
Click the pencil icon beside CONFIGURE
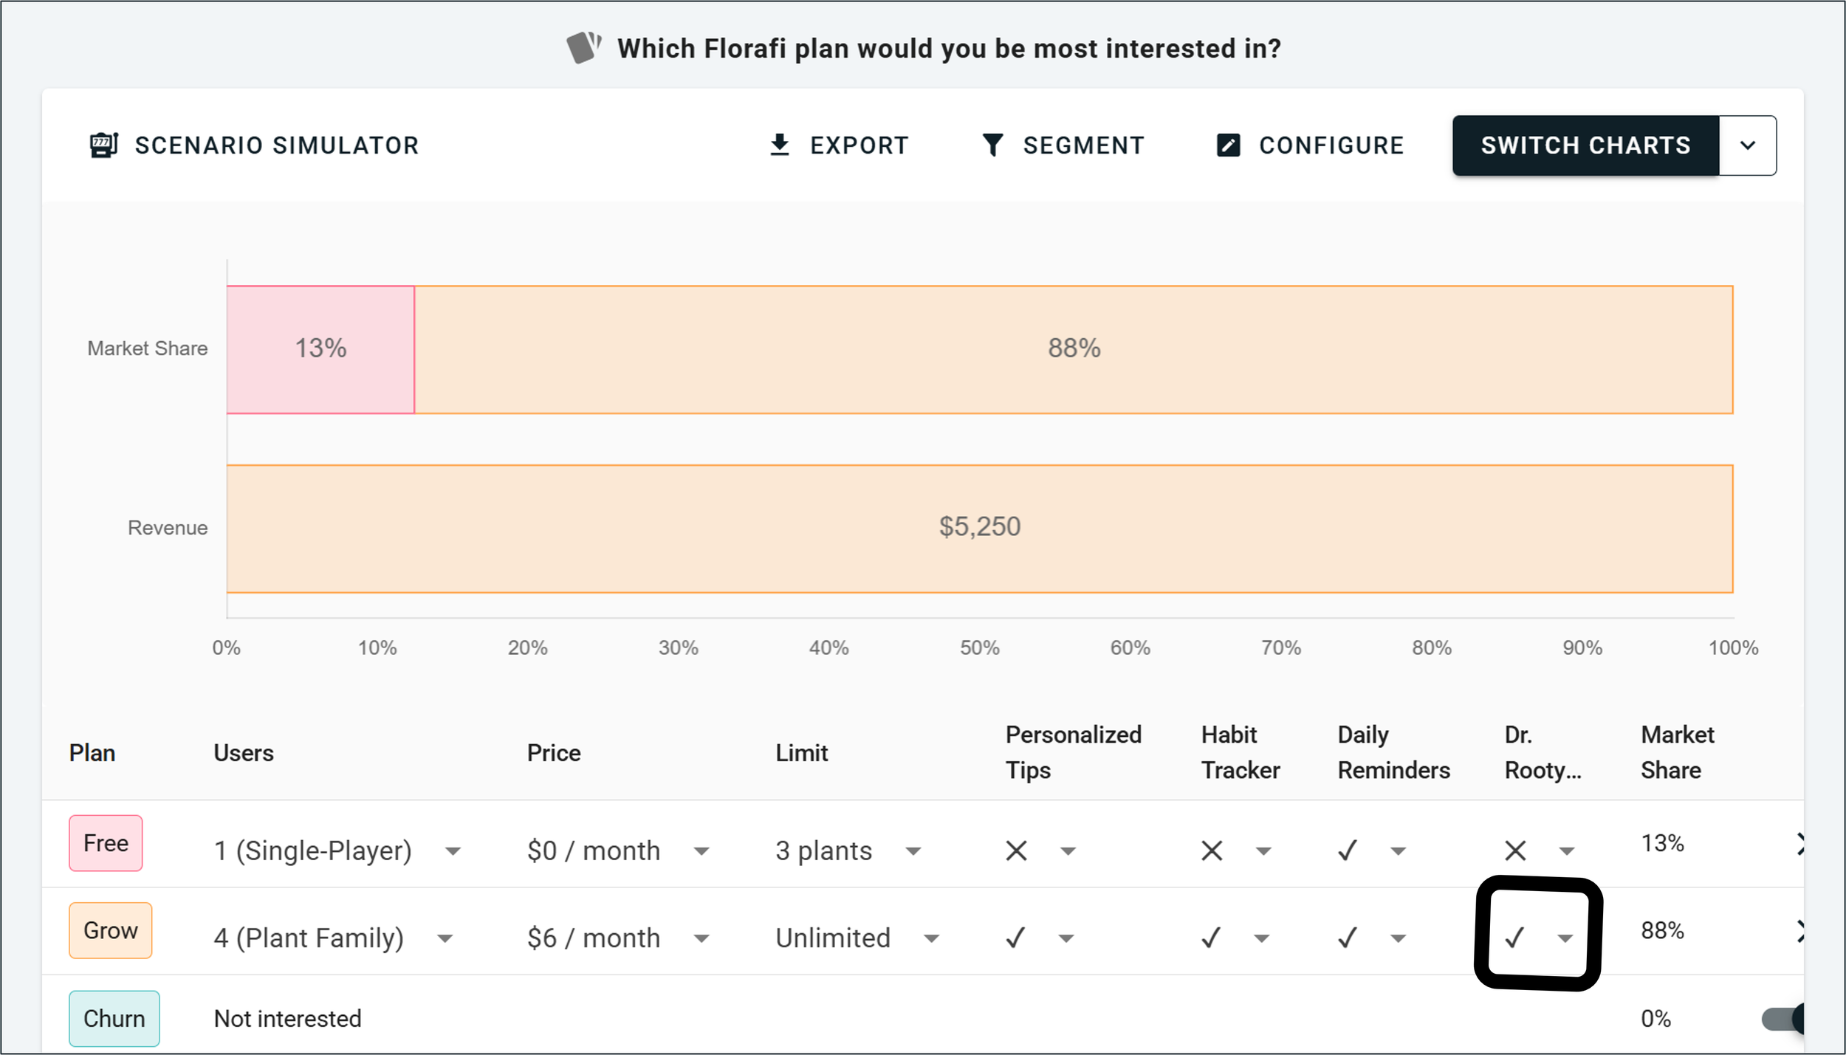point(1228,145)
